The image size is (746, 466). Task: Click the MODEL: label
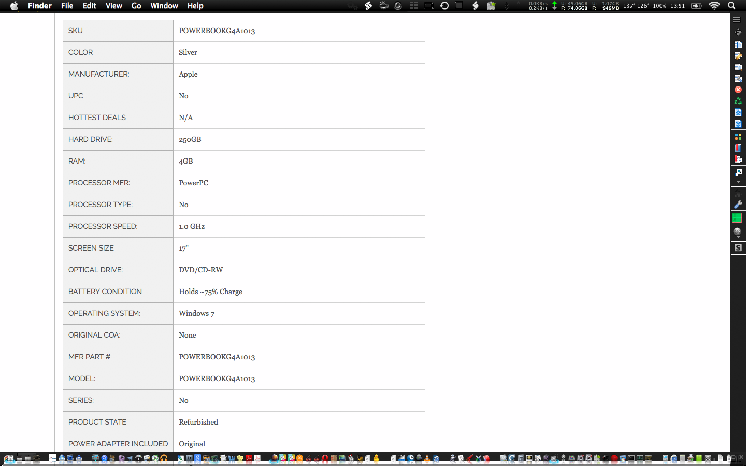[x=82, y=378]
